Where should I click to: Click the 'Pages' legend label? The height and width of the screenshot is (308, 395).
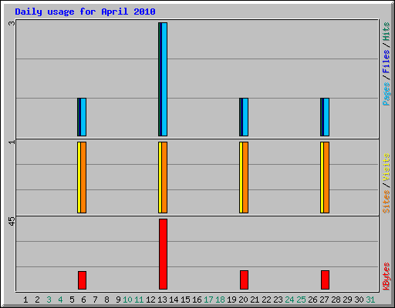(x=386, y=94)
